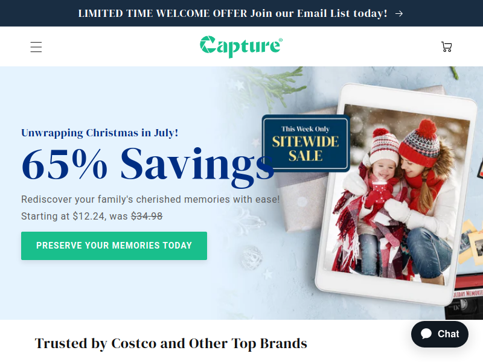Click Preserve Your Memories Today button
483x362 pixels.
114,246
